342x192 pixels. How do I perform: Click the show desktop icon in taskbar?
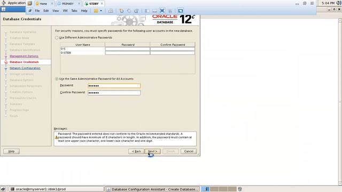tap(3, 189)
